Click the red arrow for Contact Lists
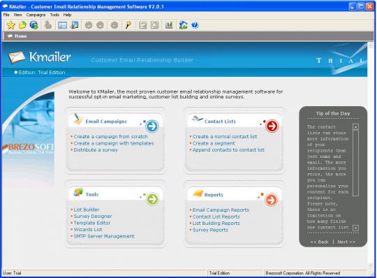 [272, 126]
